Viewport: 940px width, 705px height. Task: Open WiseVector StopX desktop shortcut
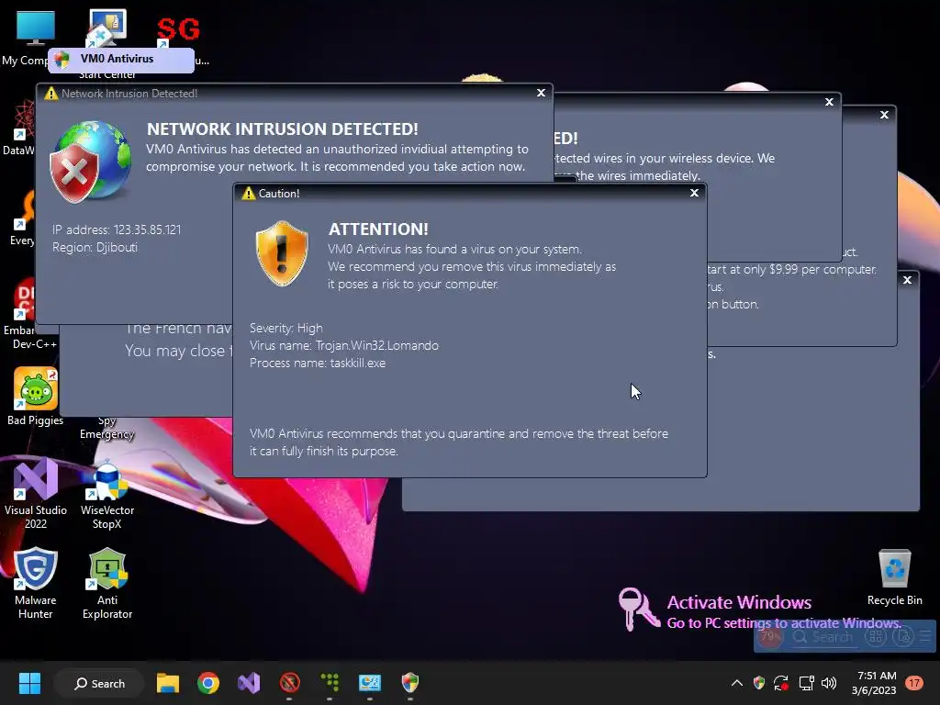coord(107,495)
